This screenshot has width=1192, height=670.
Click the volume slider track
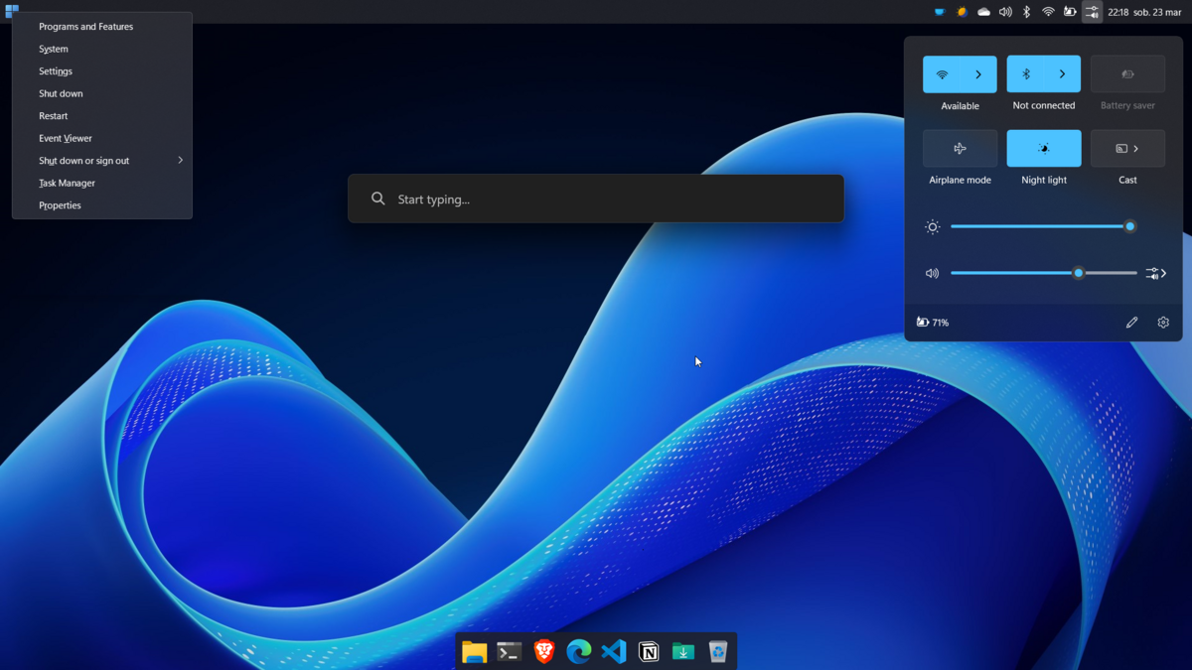click(1043, 273)
